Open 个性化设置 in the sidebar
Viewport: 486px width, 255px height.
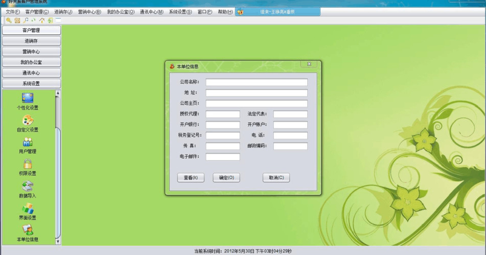28,102
